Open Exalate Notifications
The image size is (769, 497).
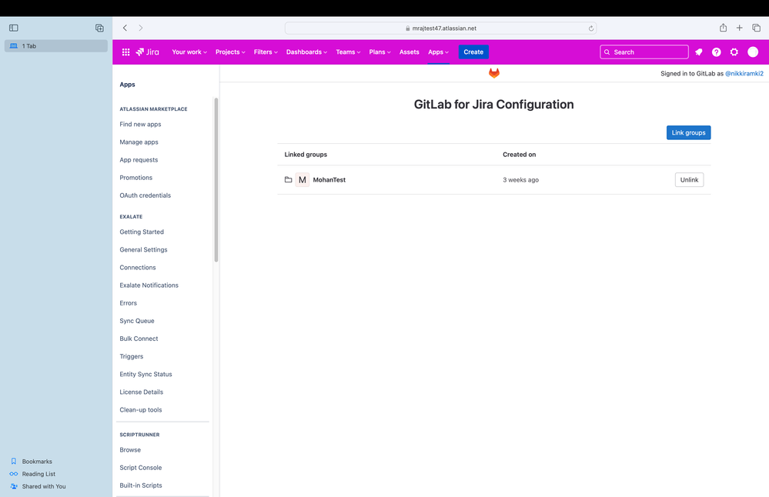tap(149, 285)
